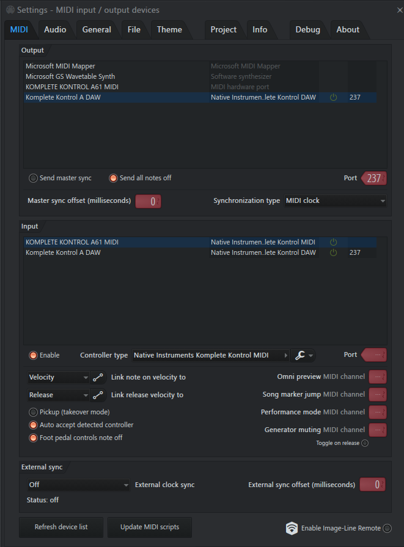Switch to the Project tab
This screenshot has height=547, width=404.
click(x=224, y=30)
